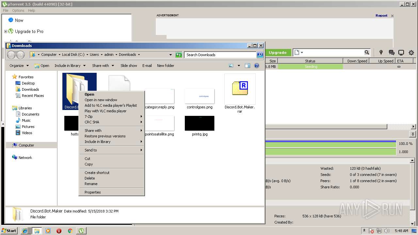Open Chrome browser taskbar icon
This screenshot has height=235, width=418.
[x=70, y=231]
